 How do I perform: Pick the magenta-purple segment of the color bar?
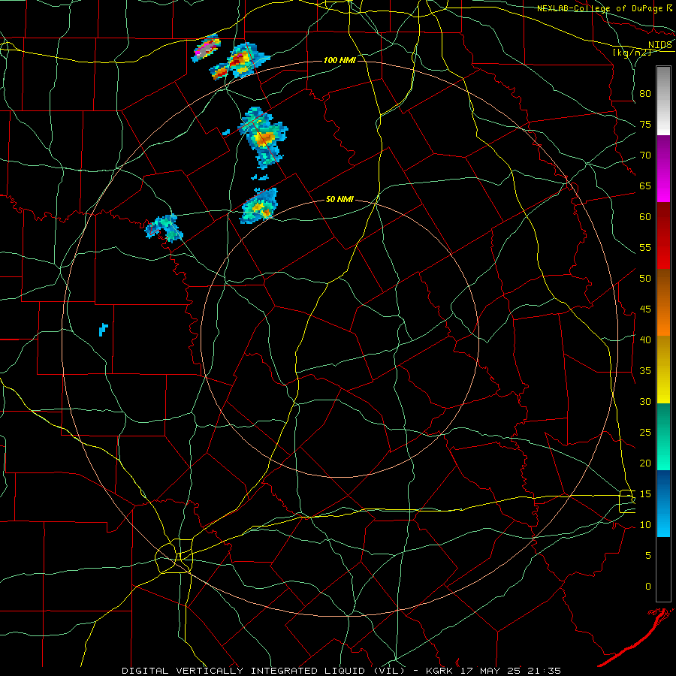tap(663, 168)
